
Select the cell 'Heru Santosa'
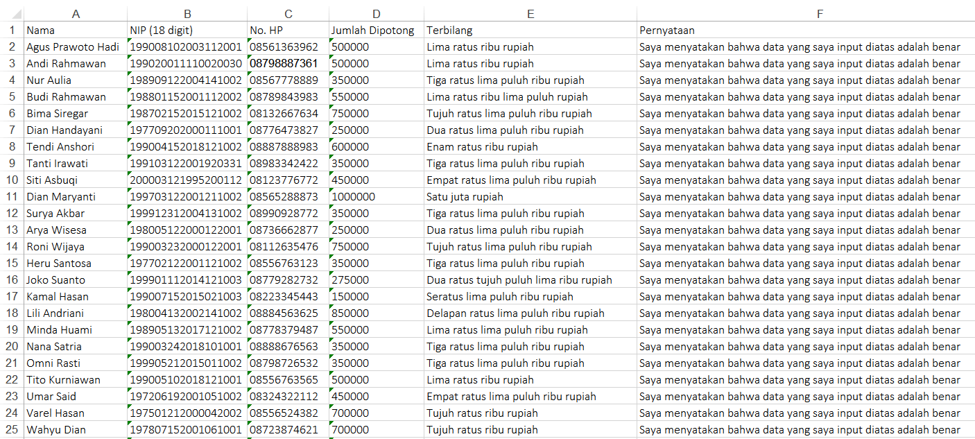[76, 264]
